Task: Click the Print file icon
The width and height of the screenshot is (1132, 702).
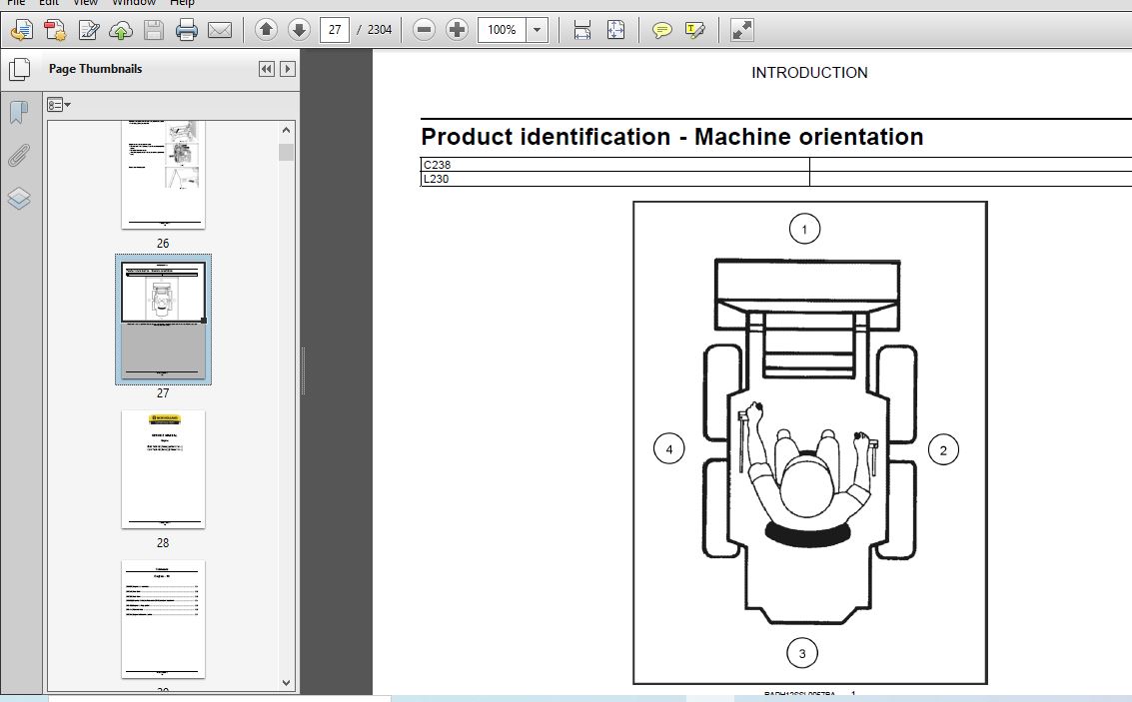Action: (187, 31)
